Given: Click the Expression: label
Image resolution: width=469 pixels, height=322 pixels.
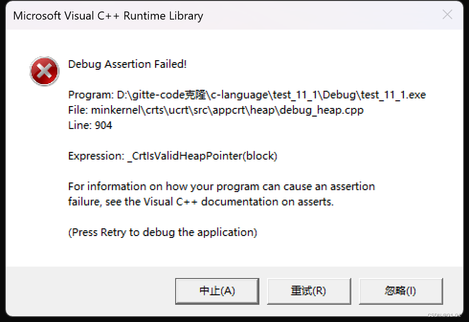Looking at the screenshot, I should (96, 156).
